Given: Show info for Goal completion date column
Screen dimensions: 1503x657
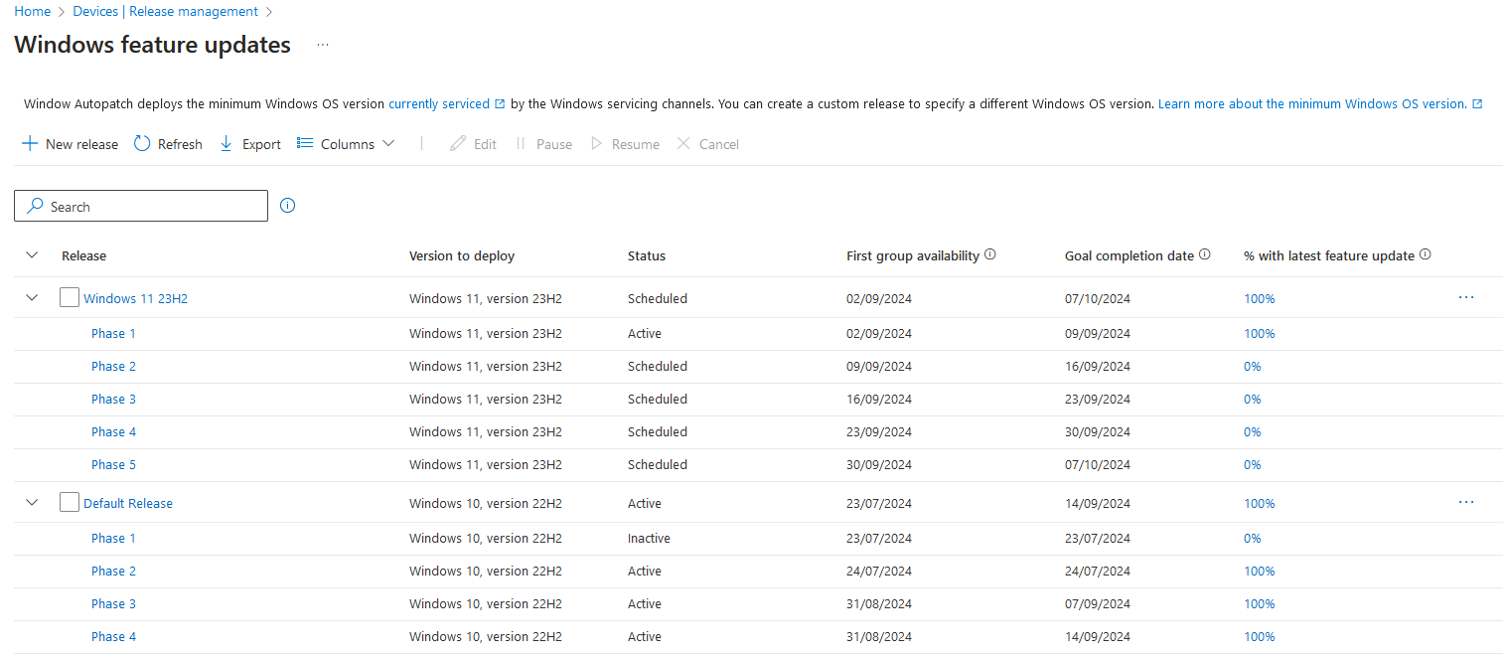Looking at the screenshot, I should [1204, 253].
